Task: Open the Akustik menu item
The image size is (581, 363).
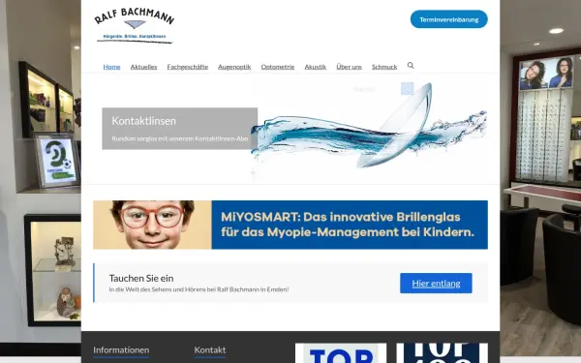Action: coord(316,67)
